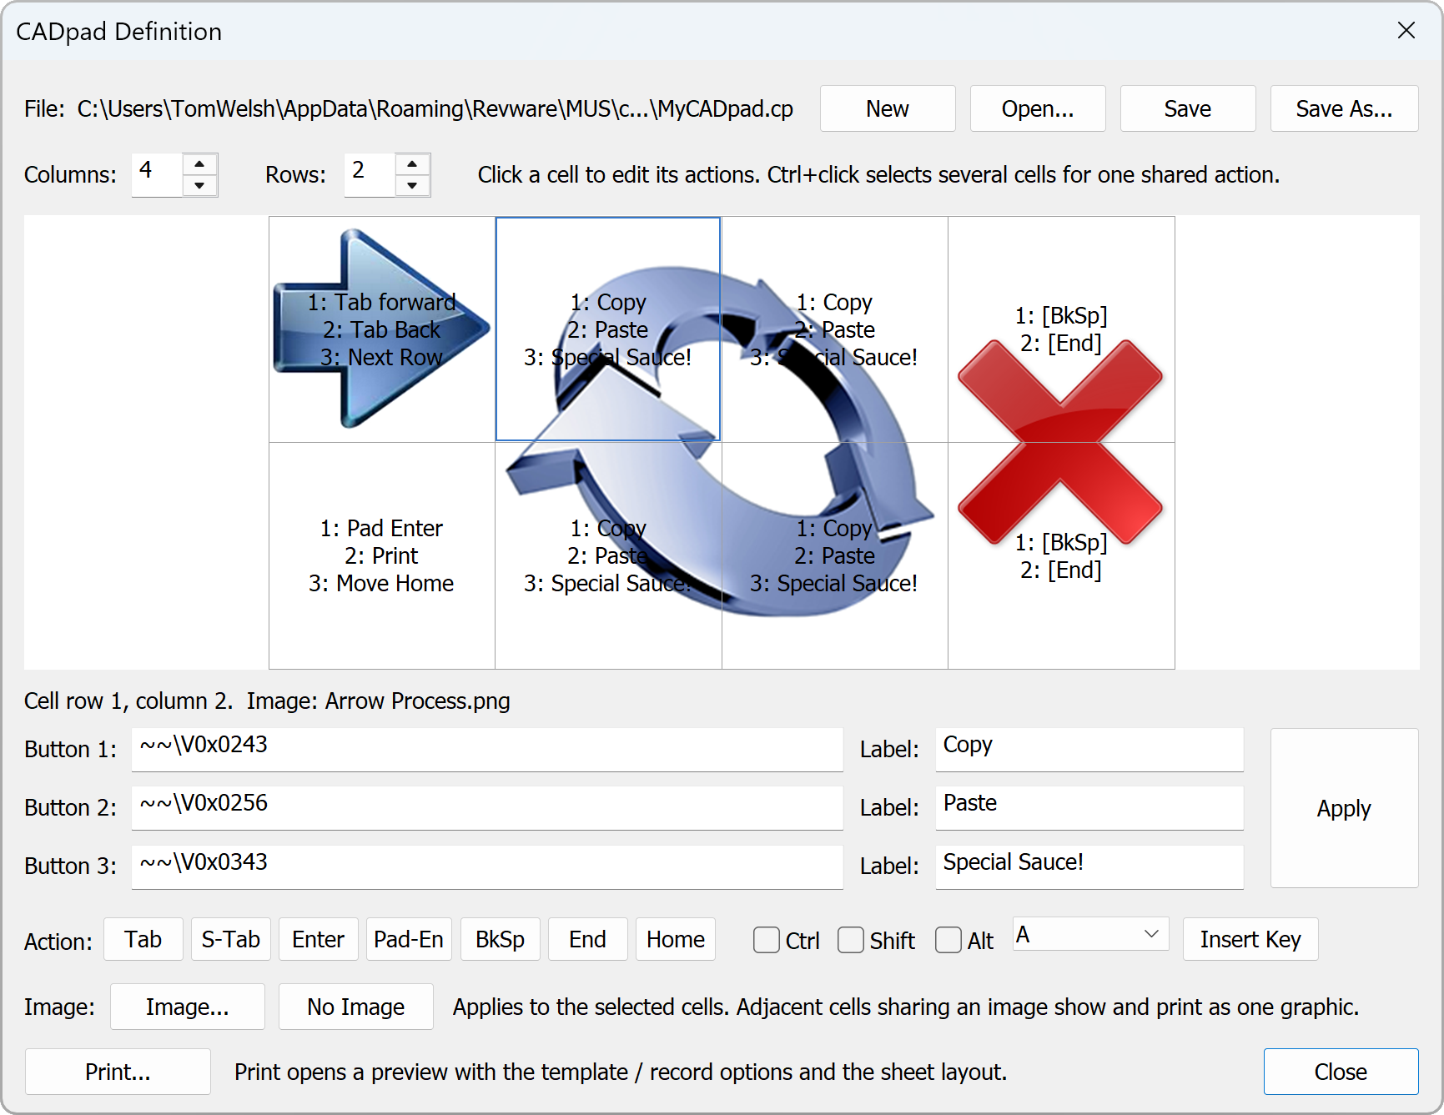1444x1115 pixels.
Task: Select the blue arrow Tab forward cell
Action: [x=382, y=329]
